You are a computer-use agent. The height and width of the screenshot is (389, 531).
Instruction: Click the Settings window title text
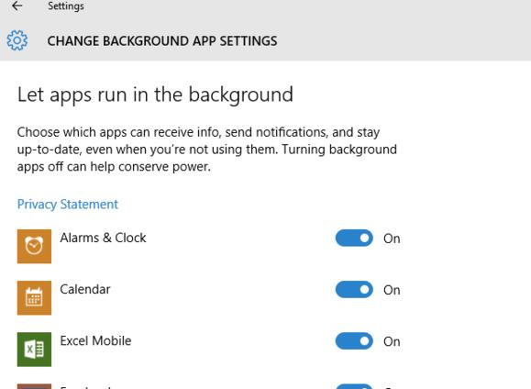tap(66, 6)
